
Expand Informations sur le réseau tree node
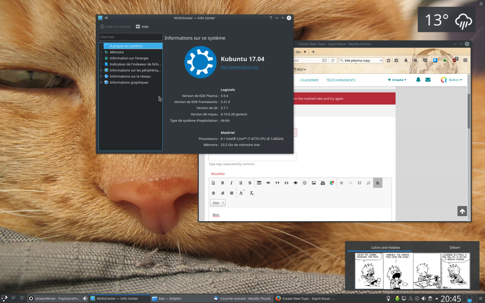101,76
